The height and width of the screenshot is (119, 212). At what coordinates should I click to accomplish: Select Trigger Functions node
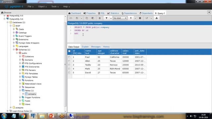(x=32, y=98)
